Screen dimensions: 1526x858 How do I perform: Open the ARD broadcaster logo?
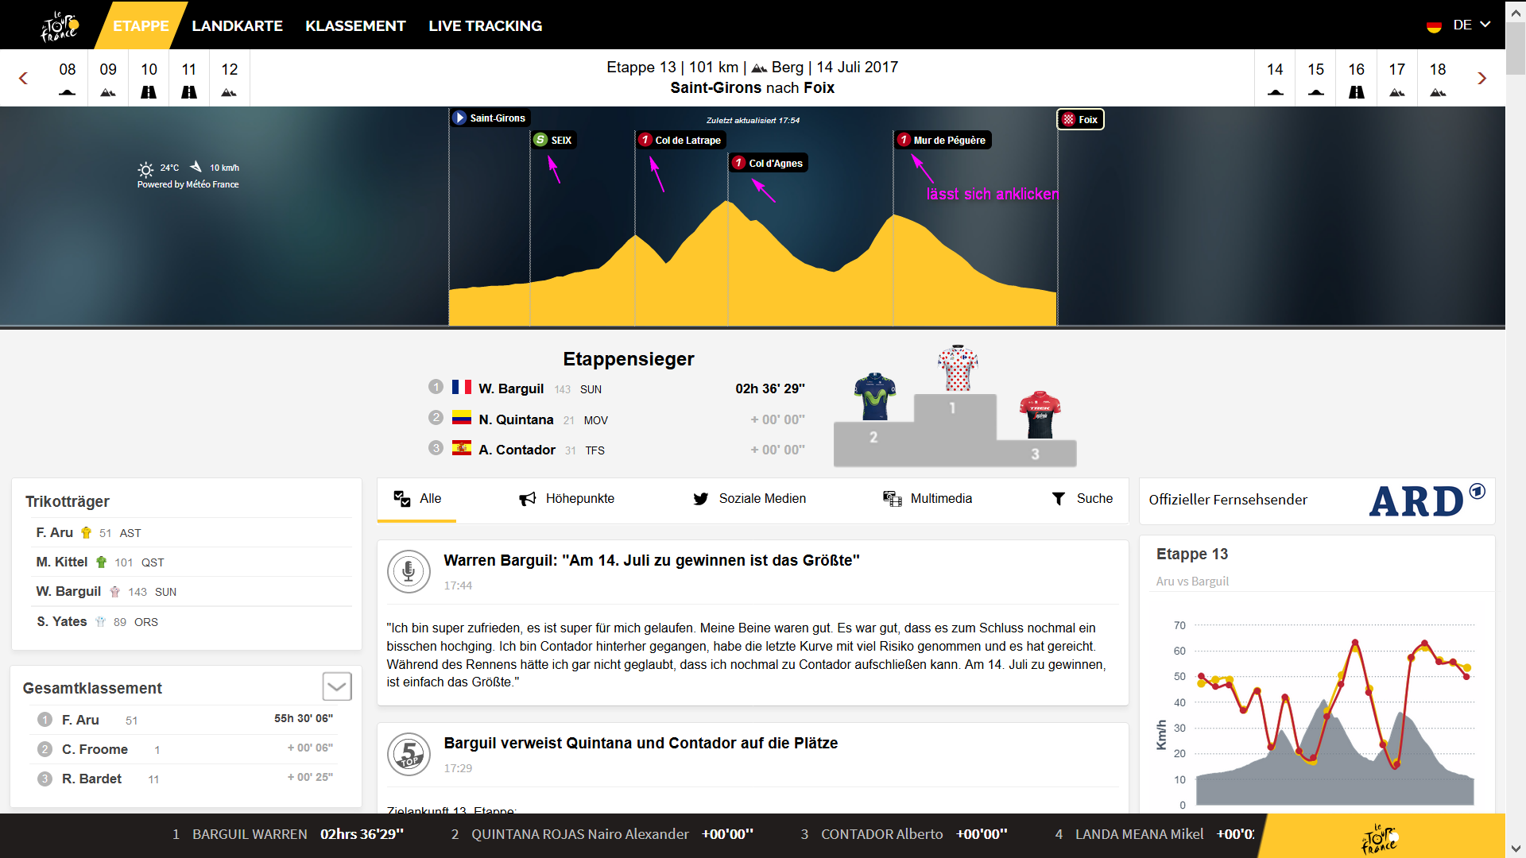(x=1425, y=500)
